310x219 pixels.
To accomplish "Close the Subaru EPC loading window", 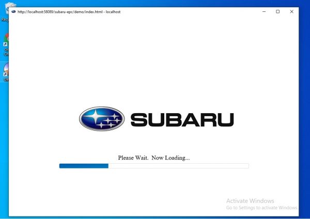I will pos(291,12).
